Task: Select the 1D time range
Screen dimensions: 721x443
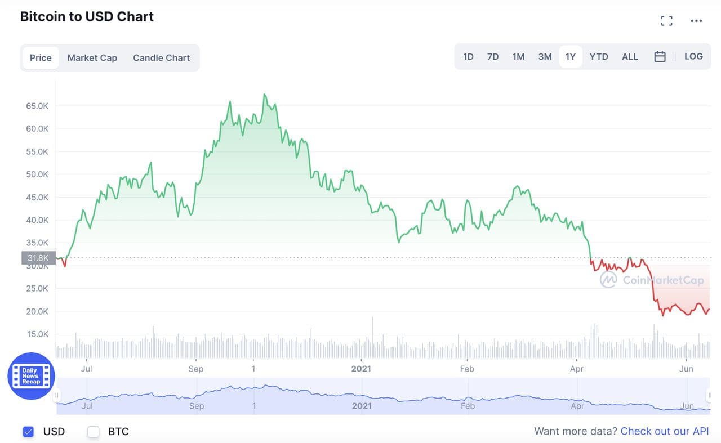Action: 468,57
